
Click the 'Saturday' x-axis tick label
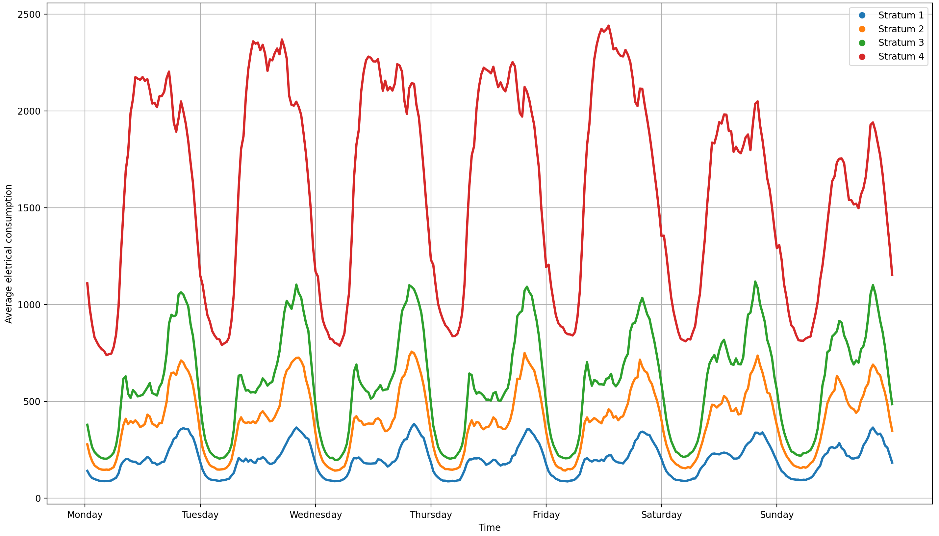tap(661, 515)
